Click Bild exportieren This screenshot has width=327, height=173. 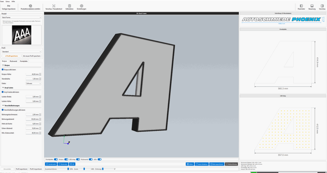[217, 164]
